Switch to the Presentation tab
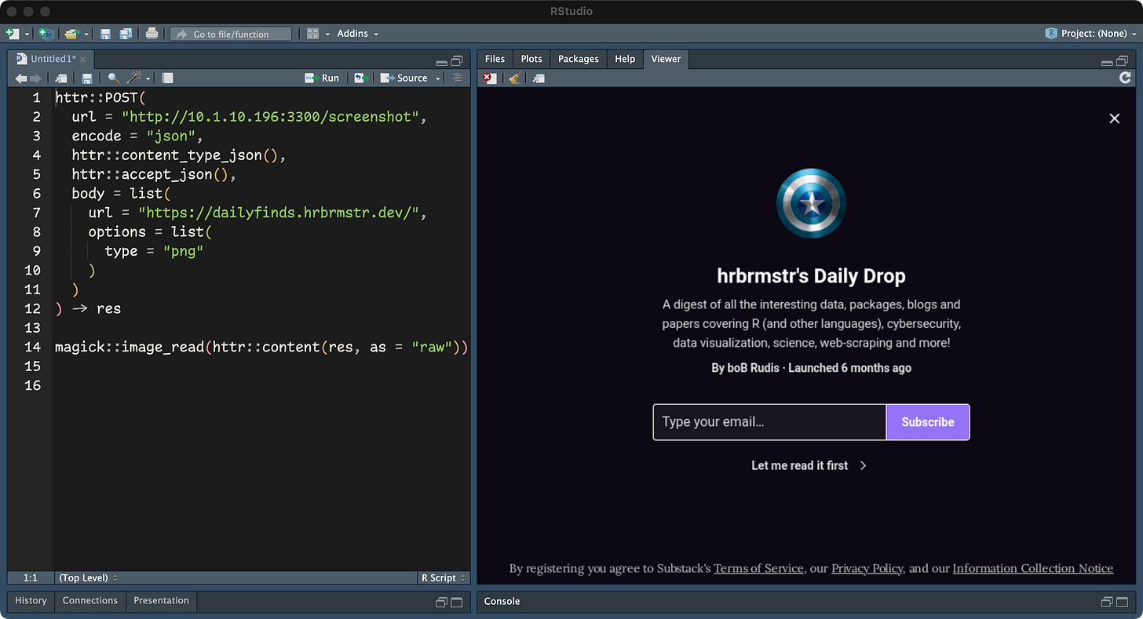The image size is (1143, 619). tap(161, 601)
